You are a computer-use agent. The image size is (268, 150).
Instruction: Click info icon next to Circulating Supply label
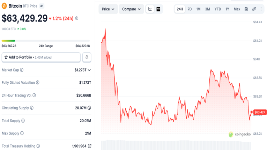[x=32, y=108]
